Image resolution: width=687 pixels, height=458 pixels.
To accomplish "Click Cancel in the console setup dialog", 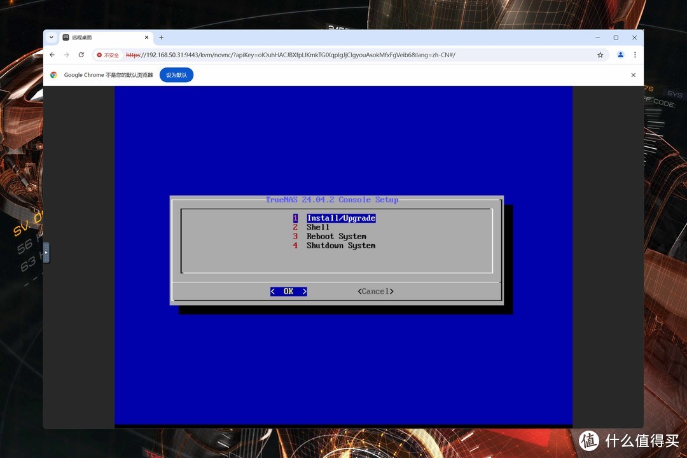I will pos(375,291).
